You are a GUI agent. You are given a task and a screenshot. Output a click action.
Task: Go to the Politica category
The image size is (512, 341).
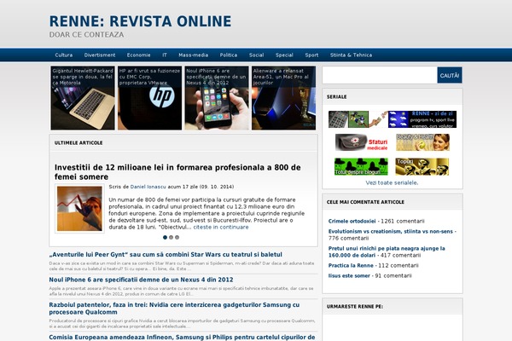pos(229,55)
